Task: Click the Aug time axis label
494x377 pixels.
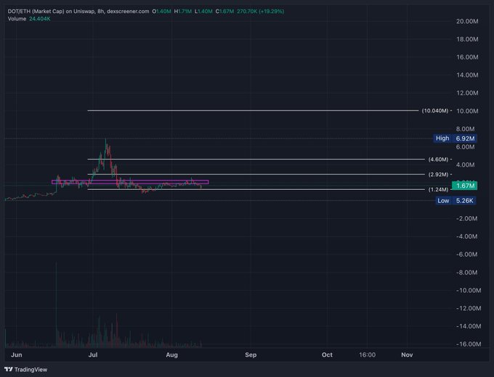Action: [172, 355]
